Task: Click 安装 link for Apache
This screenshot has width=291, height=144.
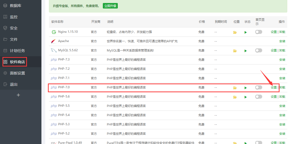Action: coord(282,41)
